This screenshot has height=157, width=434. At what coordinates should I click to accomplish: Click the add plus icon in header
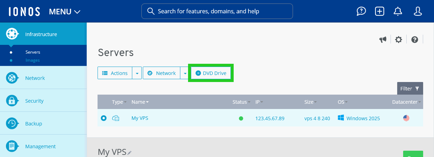(x=380, y=11)
